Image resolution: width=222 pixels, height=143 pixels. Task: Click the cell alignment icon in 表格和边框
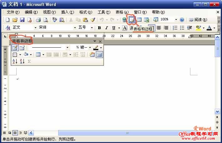[x=65, y=55]
